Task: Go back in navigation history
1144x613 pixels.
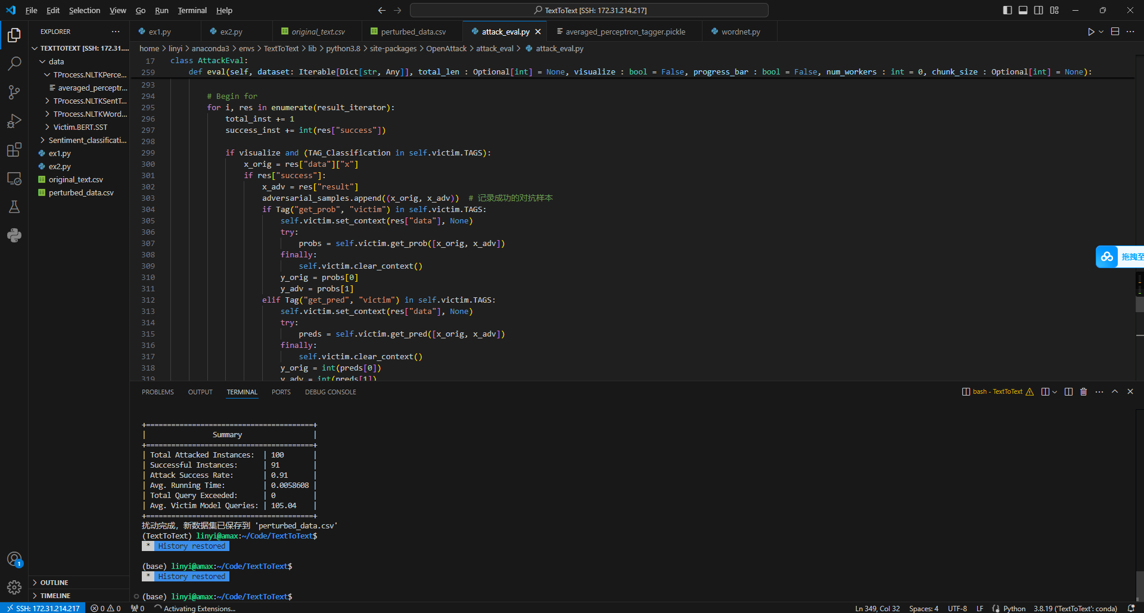Action: (x=382, y=10)
